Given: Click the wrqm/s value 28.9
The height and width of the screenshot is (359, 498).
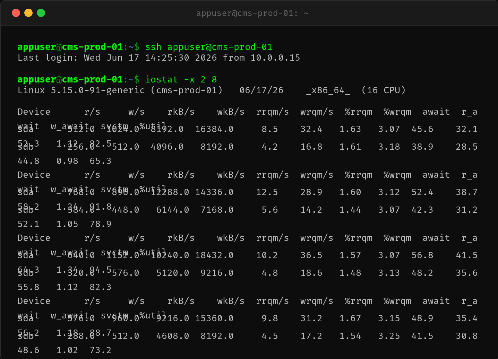Looking at the screenshot, I should (x=311, y=192).
